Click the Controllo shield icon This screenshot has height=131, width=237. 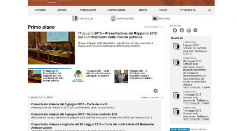(x=75, y=18)
